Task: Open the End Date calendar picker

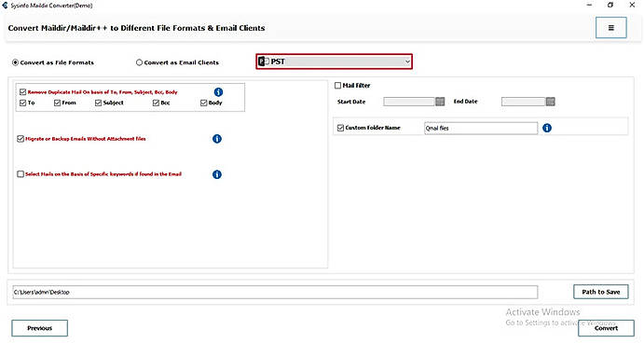Action: (x=551, y=102)
